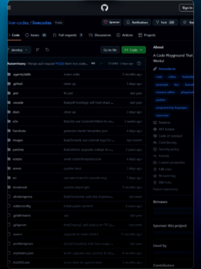Star the repository
The height and width of the screenshot is (269, 201).
click(x=188, y=22)
